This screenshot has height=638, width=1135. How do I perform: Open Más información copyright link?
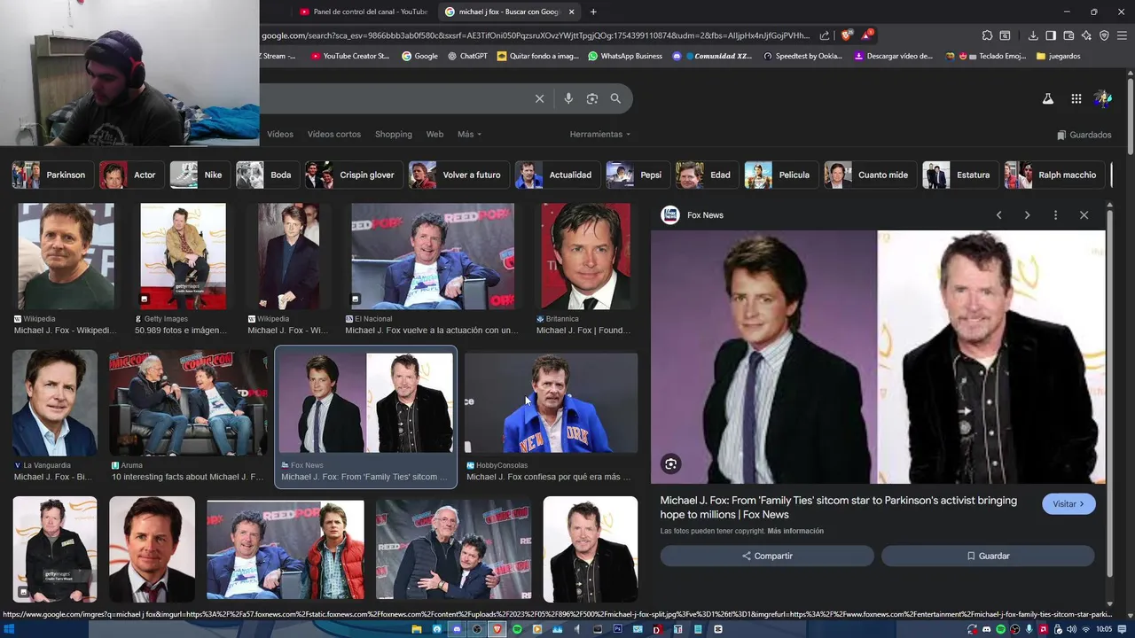click(795, 531)
